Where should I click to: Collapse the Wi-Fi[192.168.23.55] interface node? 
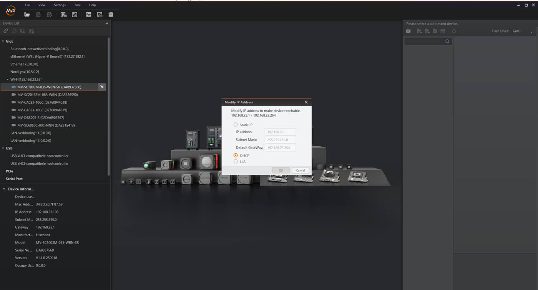pyautogui.click(x=7, y=80)
